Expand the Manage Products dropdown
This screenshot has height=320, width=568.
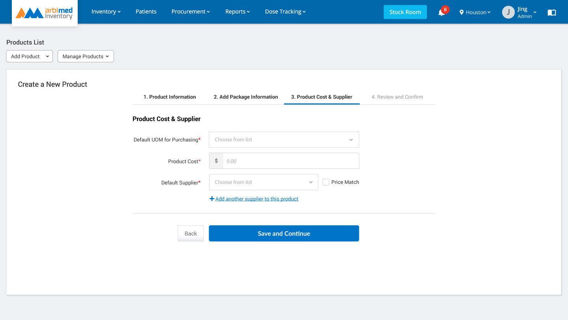pos(86,56)
